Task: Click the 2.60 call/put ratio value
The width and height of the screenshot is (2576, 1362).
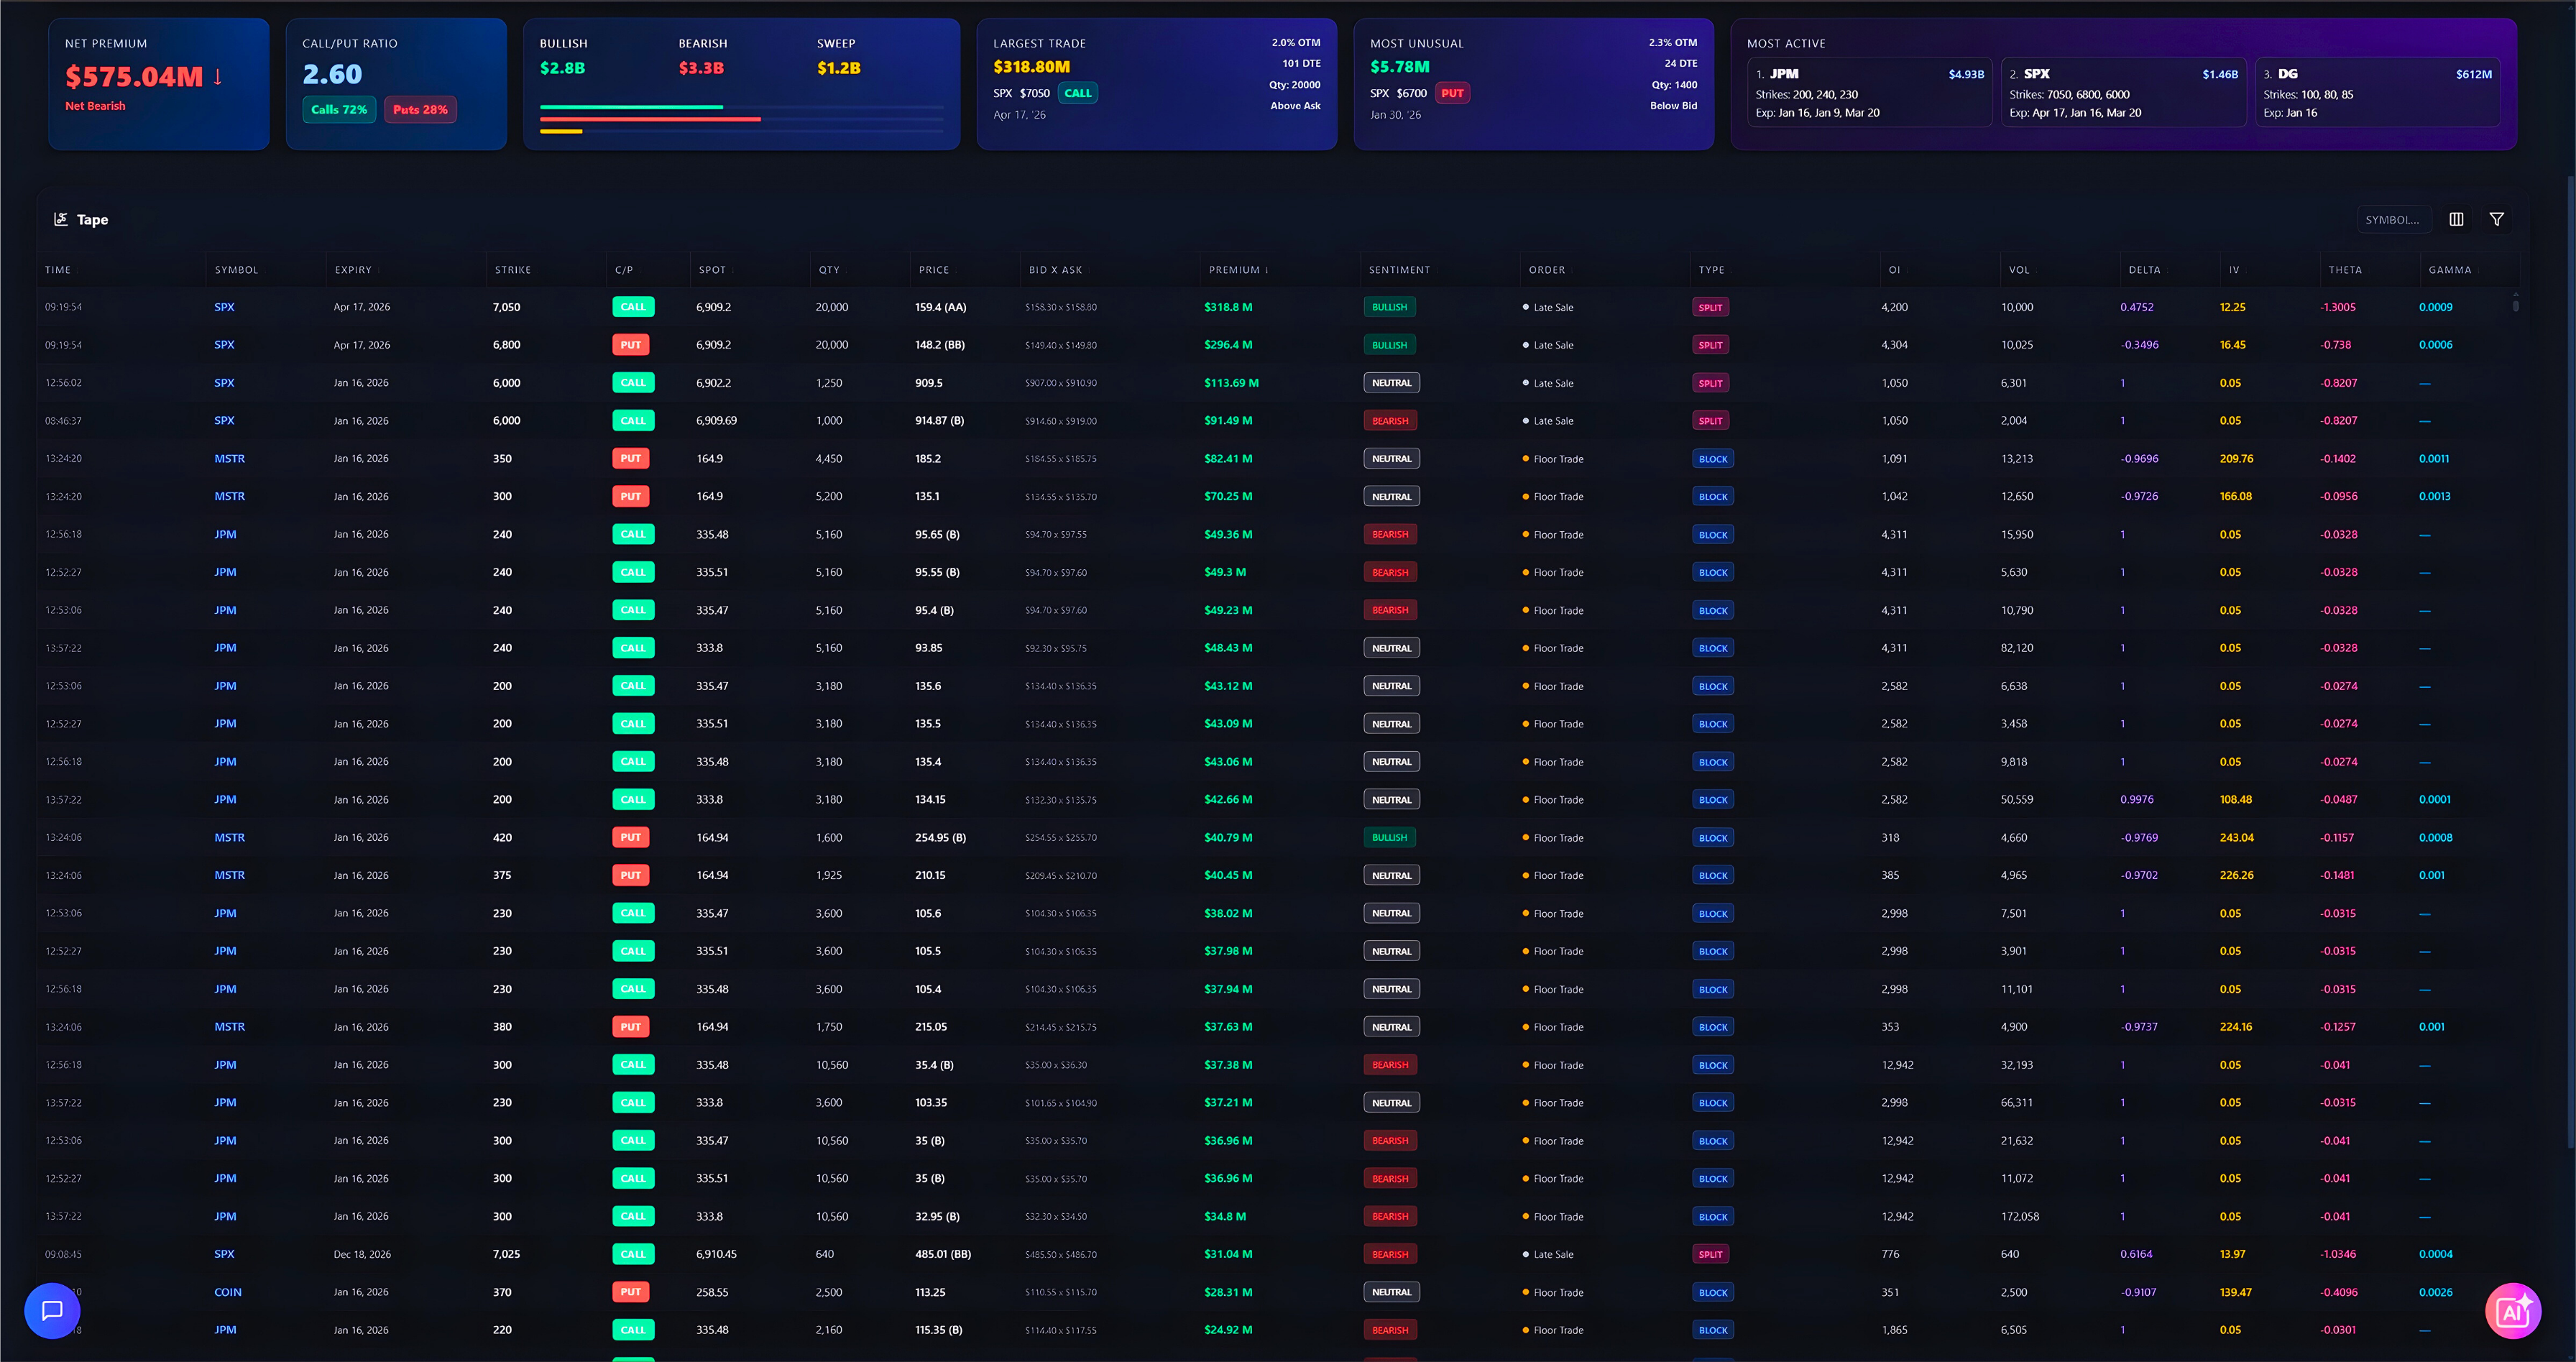Action: 332,74
